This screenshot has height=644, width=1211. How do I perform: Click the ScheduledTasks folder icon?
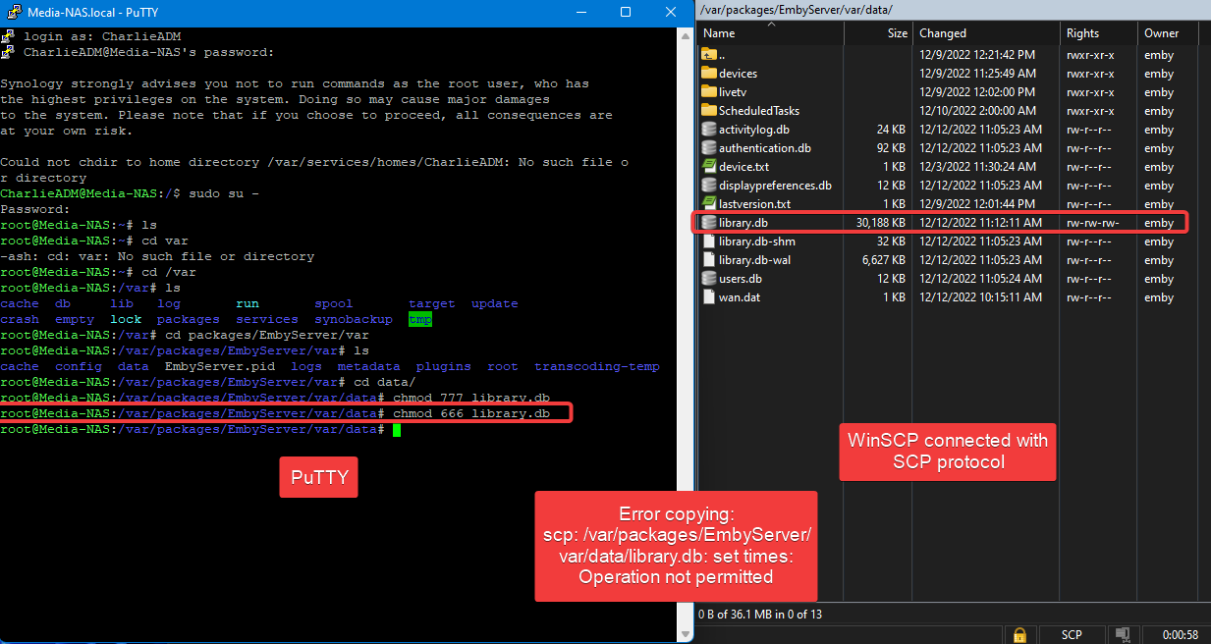pyautogui.click(x=709, y=111)
